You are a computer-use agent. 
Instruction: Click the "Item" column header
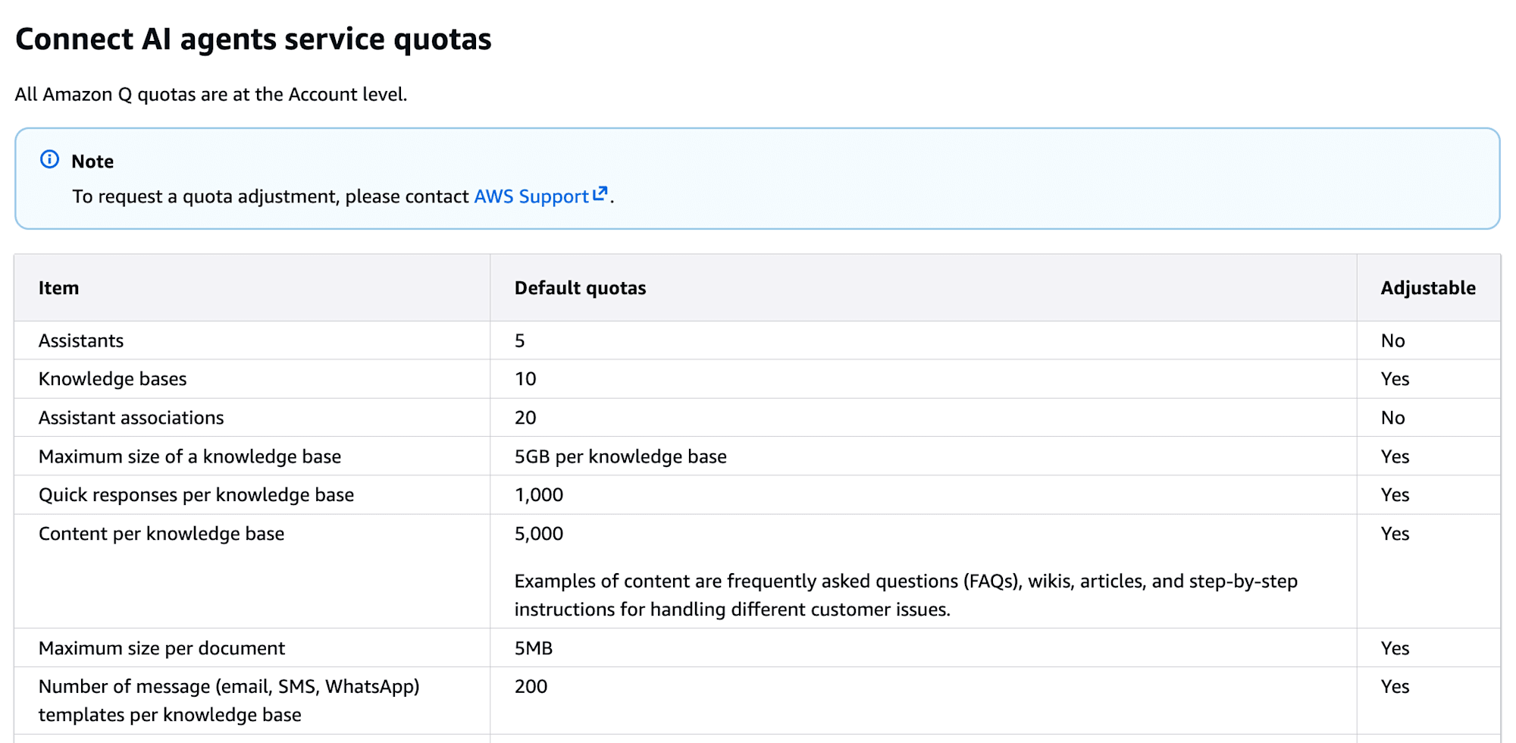[x=58, y=288]
